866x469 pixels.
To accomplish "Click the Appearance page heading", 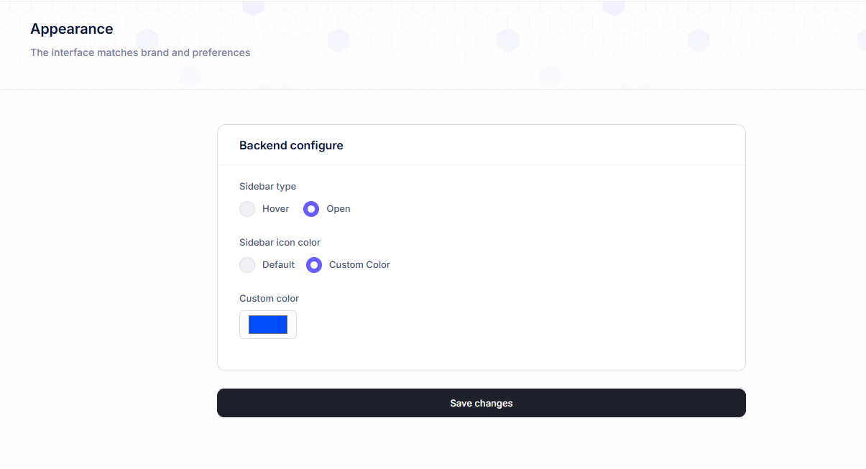I will [72, 29].
